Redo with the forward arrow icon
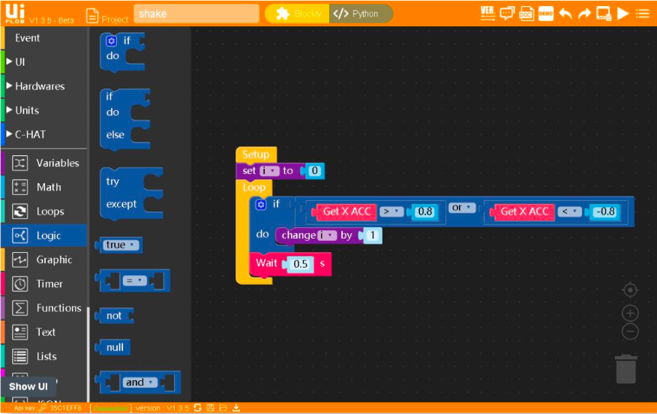 pos(584,13)
